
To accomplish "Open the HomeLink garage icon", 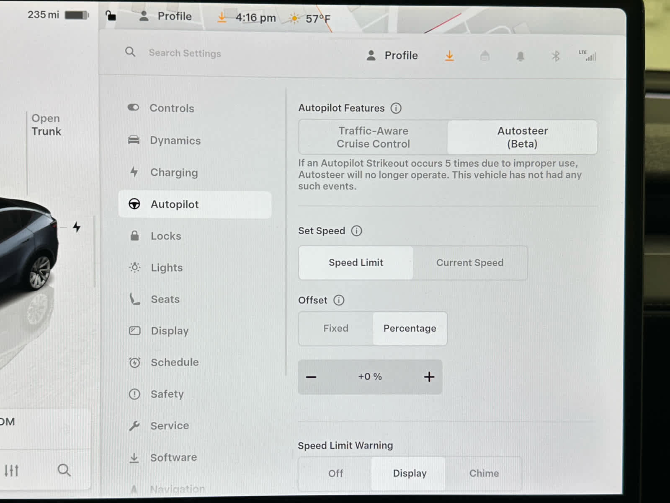I will [x=484, y=56].
